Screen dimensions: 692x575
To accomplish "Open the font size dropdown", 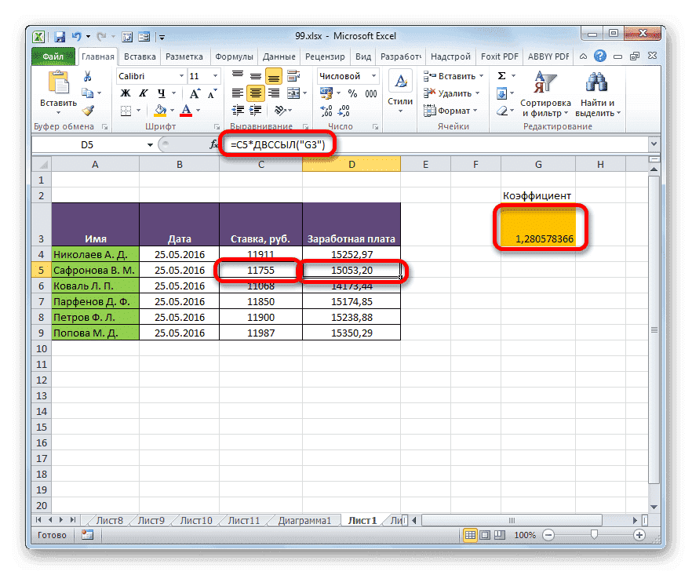I will tap(214, 74).
